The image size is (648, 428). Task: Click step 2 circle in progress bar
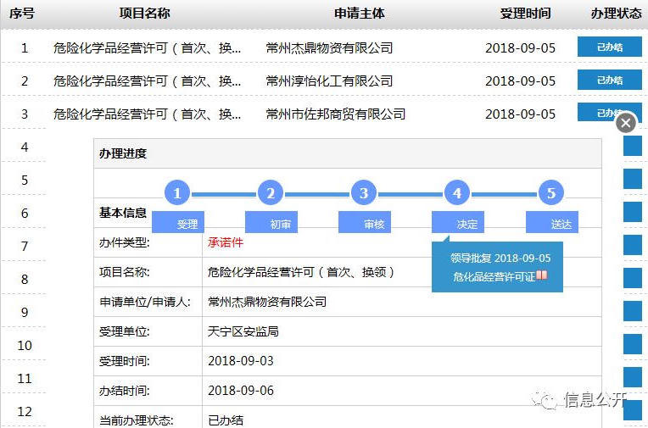pyautogui.click(x=271, y=193)
